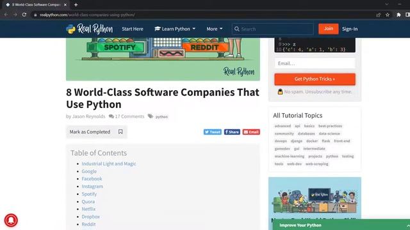Click the python tag under the title
Image resolution: width=410 pixels, height=230 pixels.
pos(161,117)
